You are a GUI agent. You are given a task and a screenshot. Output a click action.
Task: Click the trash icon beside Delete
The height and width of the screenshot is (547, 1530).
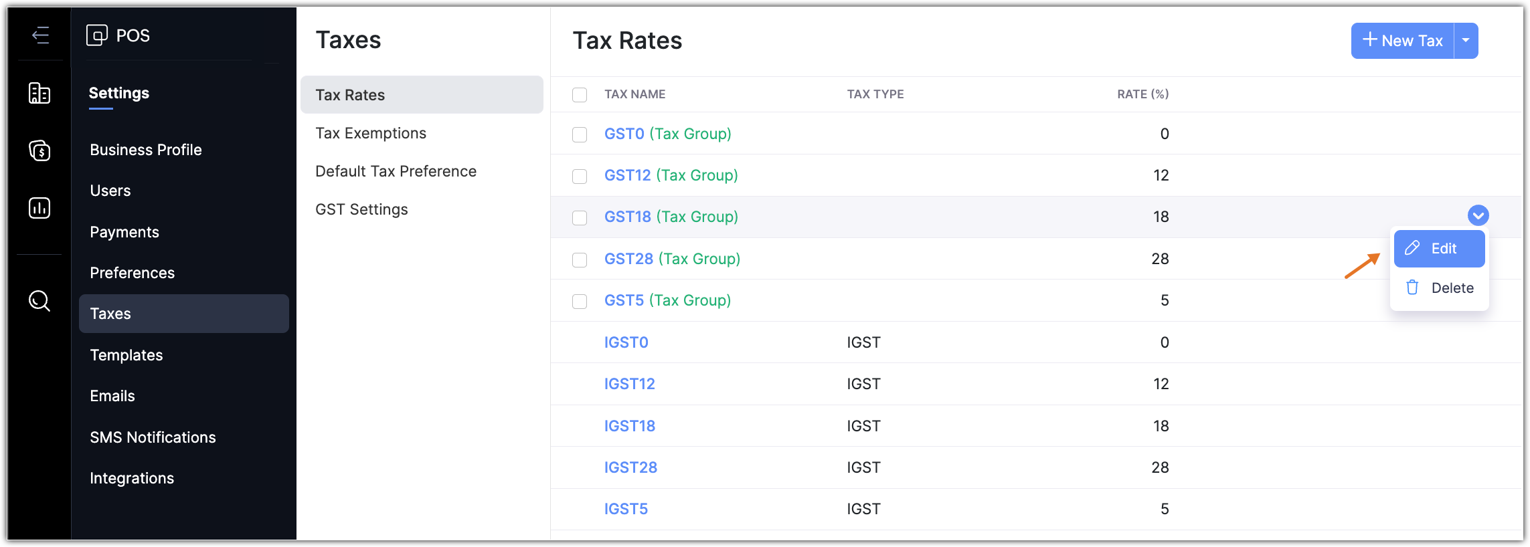(x=1412, y=288)
